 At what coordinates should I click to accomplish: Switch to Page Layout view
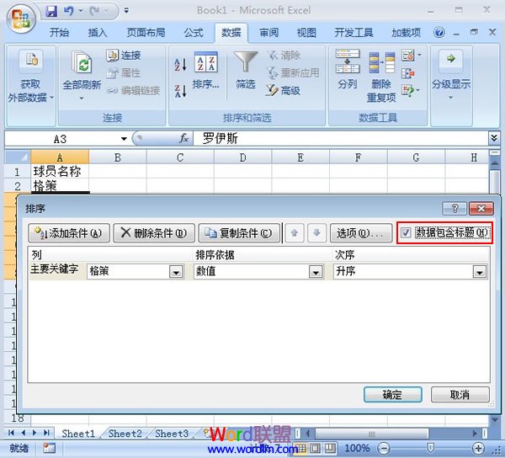316,448
